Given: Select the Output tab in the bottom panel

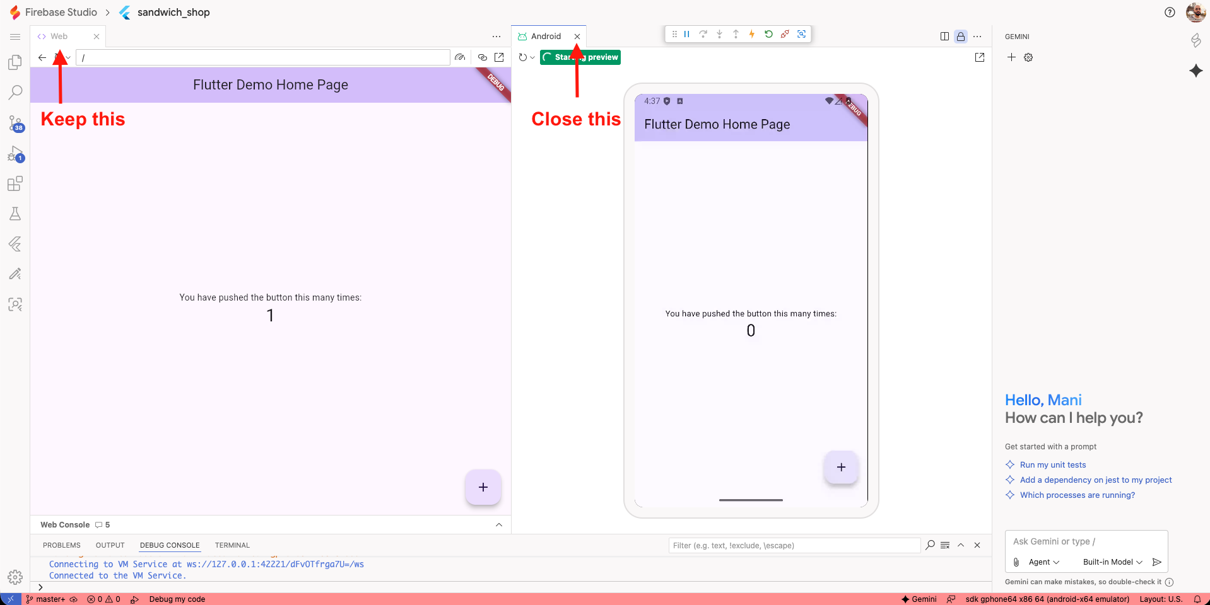Looking at the screenshot, I should 110,545.
